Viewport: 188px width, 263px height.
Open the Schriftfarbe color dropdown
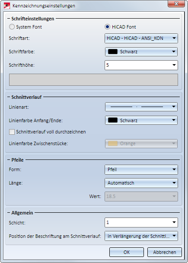(141, 52)
